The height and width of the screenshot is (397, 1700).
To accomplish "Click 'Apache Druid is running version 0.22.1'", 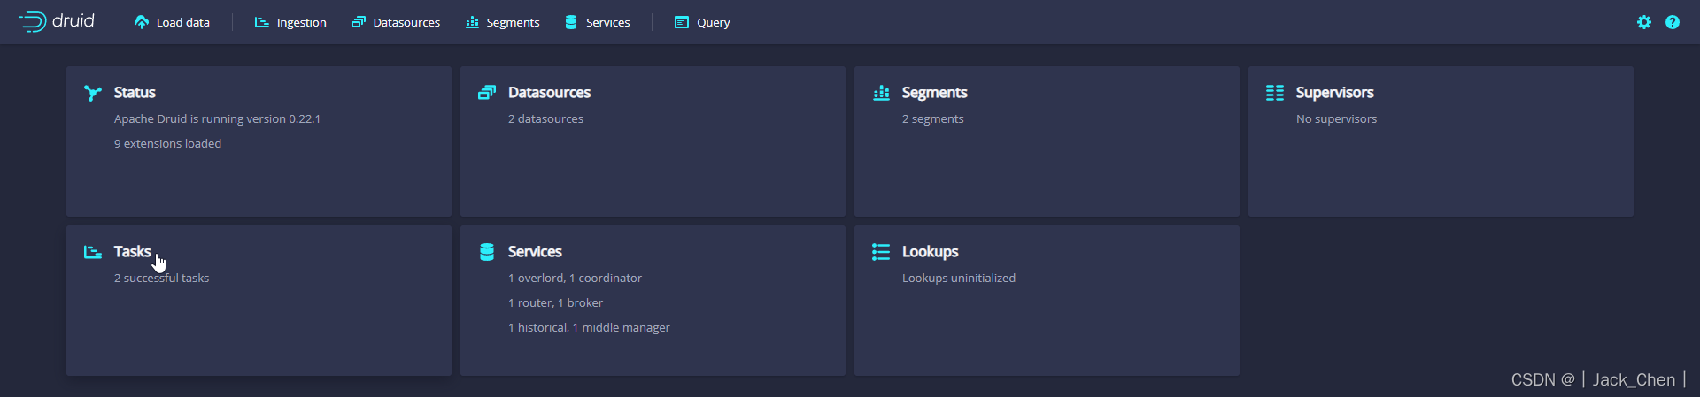I will (217, 118).
